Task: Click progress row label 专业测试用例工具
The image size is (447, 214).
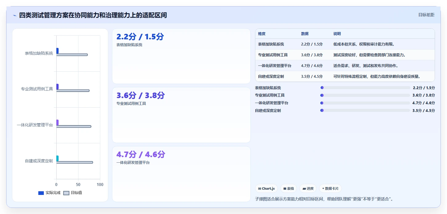Action: tap(270, 95)
